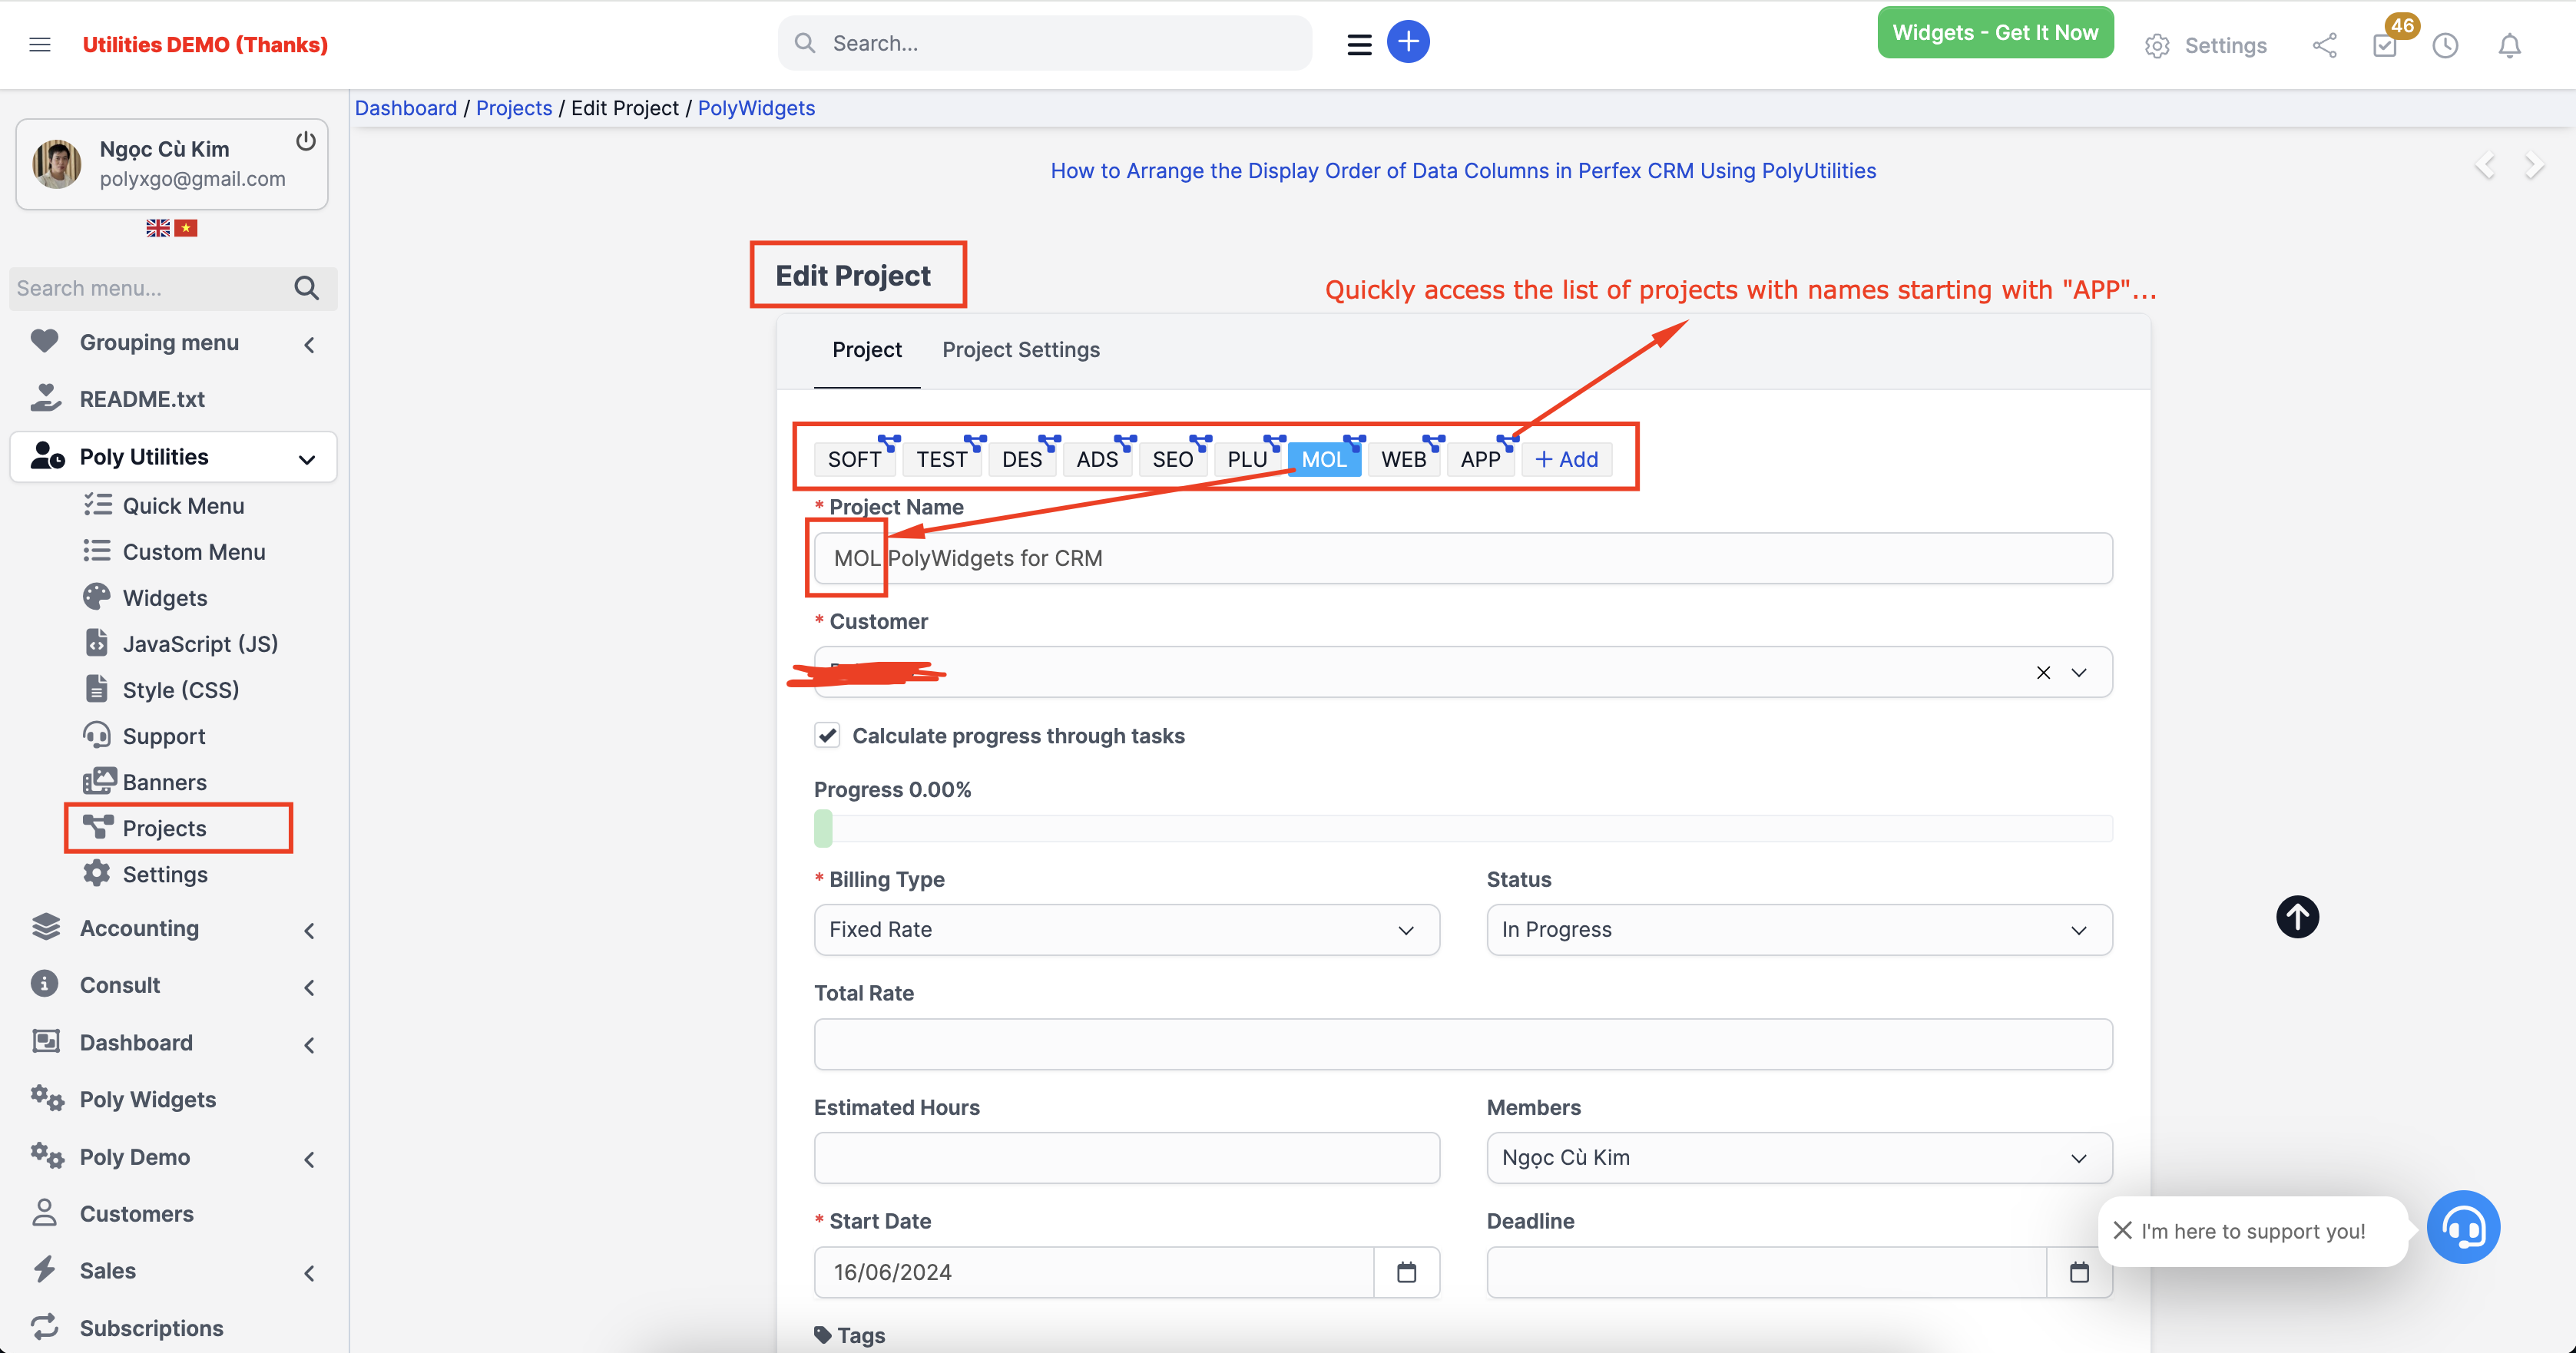Viewport: 2576px width, 1353px height.
Task: Switch to the Project Settings tab
Action: pyautogui.click(x=1020, y=349)
